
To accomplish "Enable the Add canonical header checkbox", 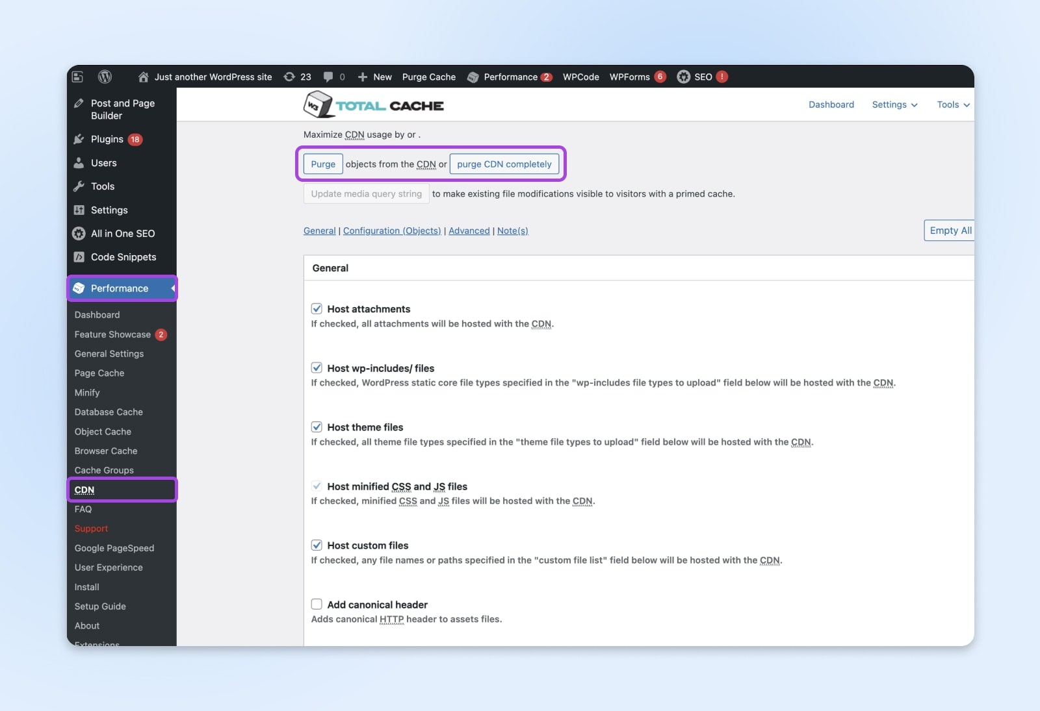I will (x=317, y=603).
